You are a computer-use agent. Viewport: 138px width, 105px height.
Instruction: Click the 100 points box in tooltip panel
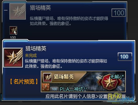(x=125, y=57)
